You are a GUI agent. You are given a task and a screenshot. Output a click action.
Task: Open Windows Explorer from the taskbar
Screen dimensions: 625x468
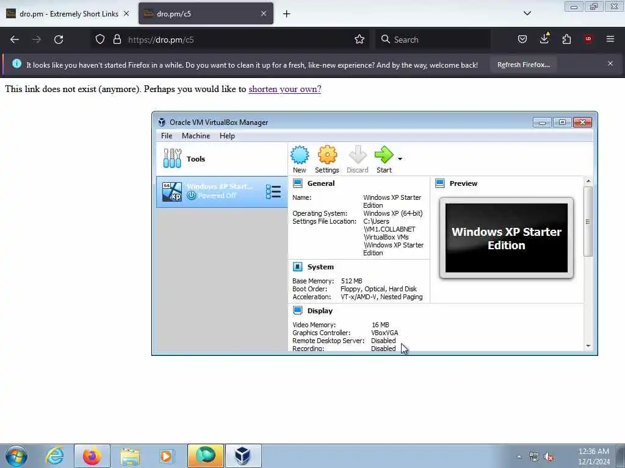coord(130,456)
